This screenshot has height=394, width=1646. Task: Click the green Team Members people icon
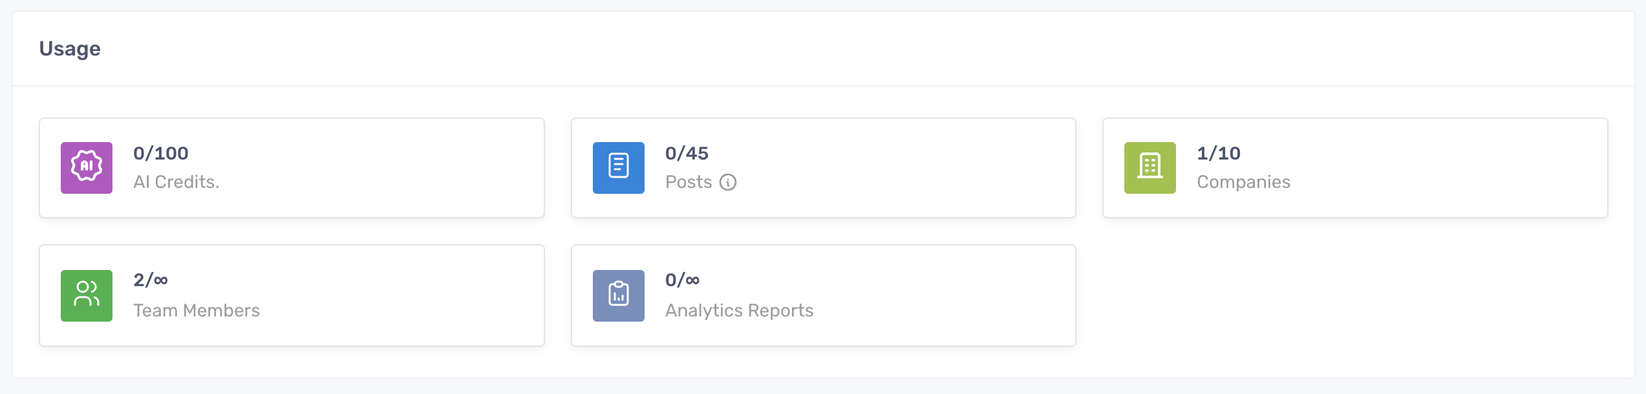pos(87,296)
